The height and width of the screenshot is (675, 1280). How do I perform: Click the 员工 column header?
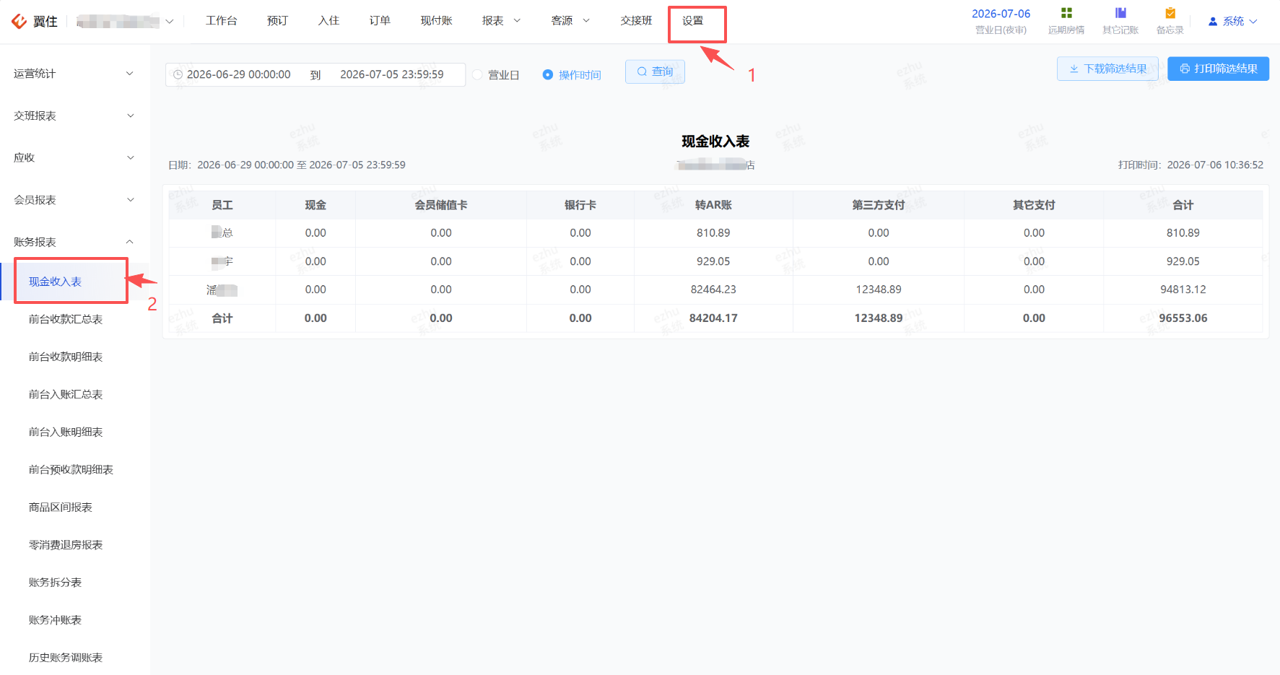point(222,205)
